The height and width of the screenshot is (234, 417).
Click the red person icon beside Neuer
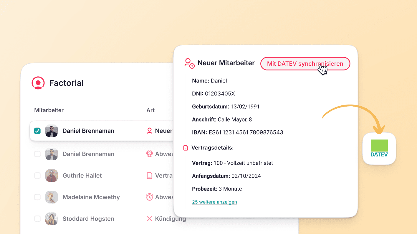click(150, 131)
